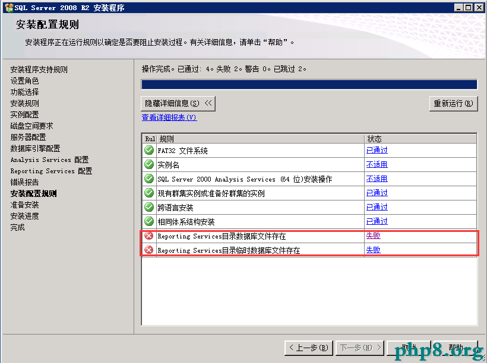
Task: Open the 查看详细报表 link
Action: coord(169,117)
